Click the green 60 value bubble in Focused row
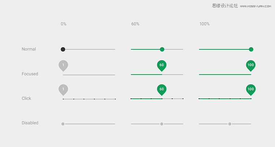This screenshot has width=275, height=147. click(162, 66)
